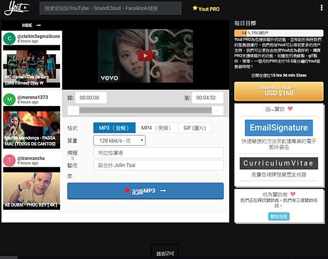328x259 pixels.
Task: Open the Yout PRO link
Action: pos(206,9)
